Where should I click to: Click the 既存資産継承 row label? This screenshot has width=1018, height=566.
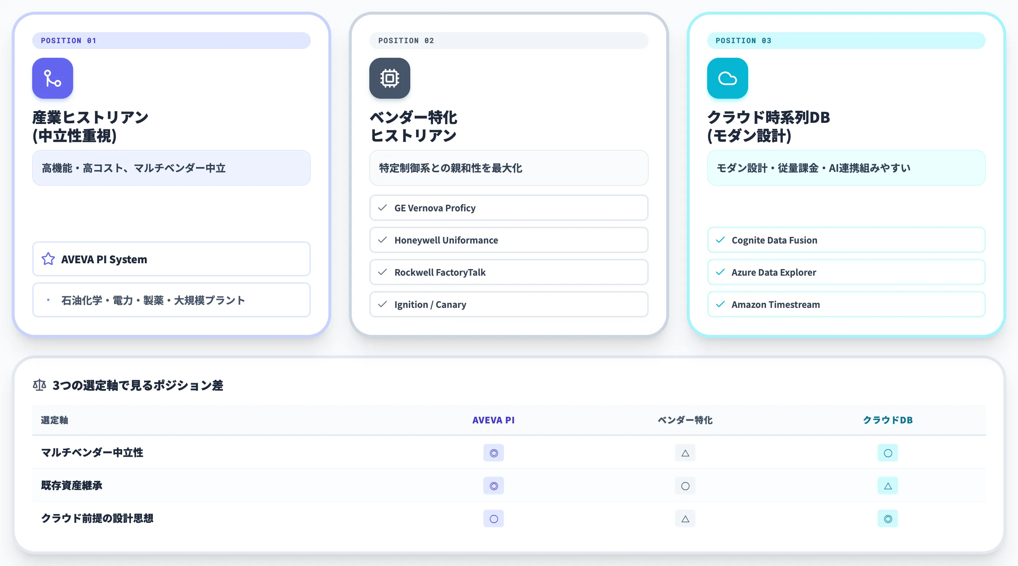pos(72,485)
